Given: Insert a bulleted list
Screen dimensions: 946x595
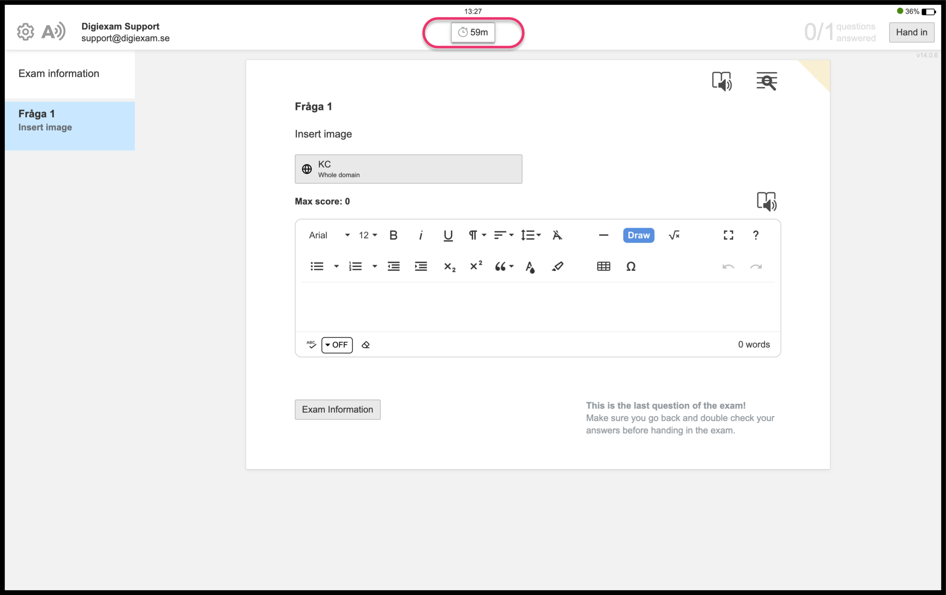Looking at the screenshot, I should click(317, 267).
